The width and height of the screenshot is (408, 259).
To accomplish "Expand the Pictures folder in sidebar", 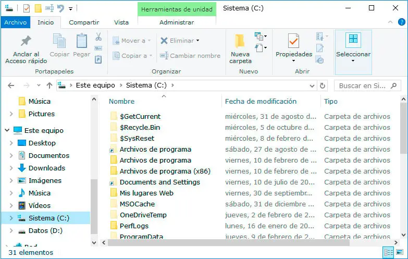I will [x=11, y=114].
